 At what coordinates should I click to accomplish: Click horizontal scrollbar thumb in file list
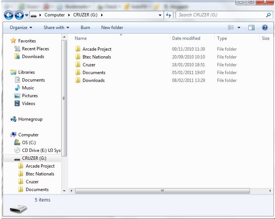click(x=163, y=191)
